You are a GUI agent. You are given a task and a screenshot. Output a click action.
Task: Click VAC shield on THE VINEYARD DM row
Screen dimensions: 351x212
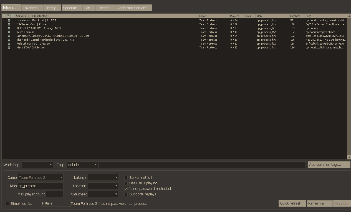[9, 28]
